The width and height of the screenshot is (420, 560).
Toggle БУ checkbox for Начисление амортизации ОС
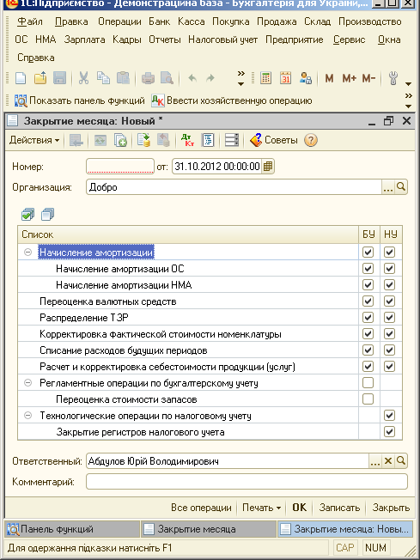coord(368,268)
